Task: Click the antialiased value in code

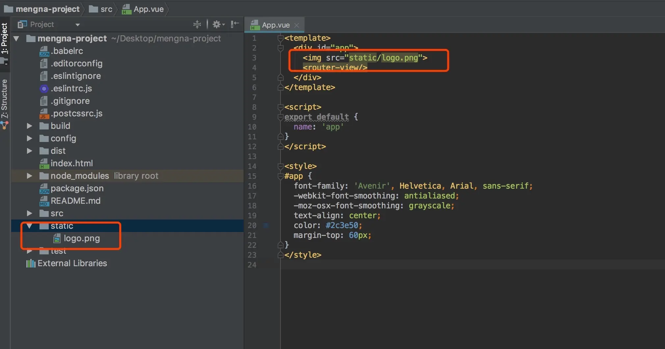Action: 430,196
